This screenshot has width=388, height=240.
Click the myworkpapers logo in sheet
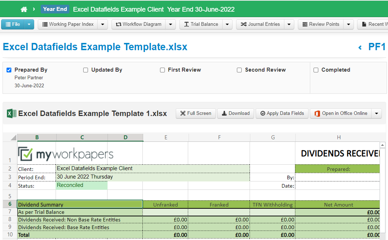click(x=66, y=154)
